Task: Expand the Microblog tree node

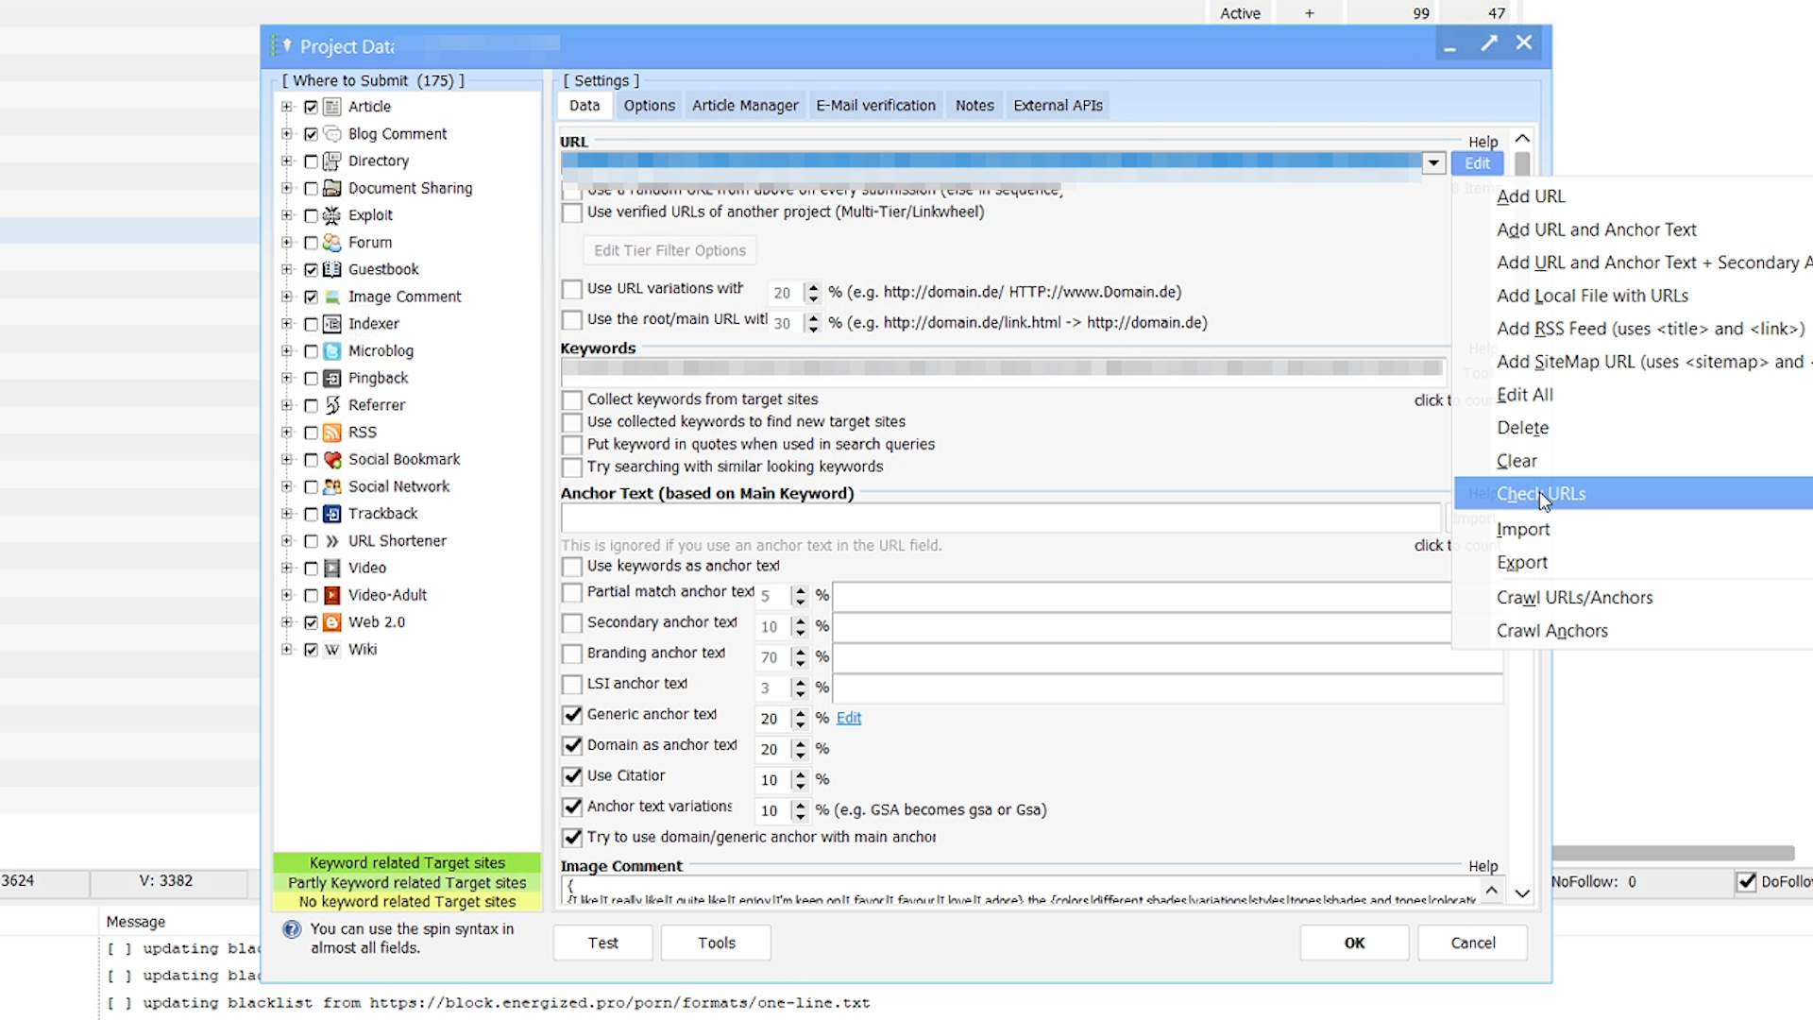Action: tap(287, 351)
